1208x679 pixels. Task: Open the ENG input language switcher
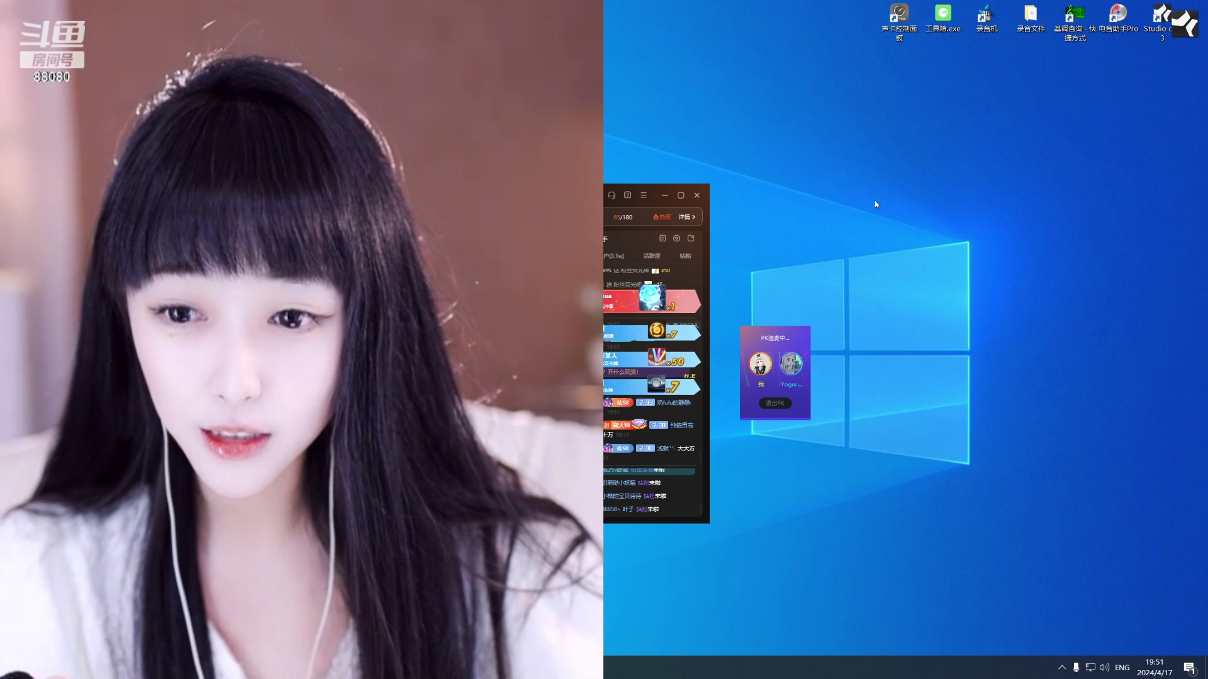[x=1122, y=668]
